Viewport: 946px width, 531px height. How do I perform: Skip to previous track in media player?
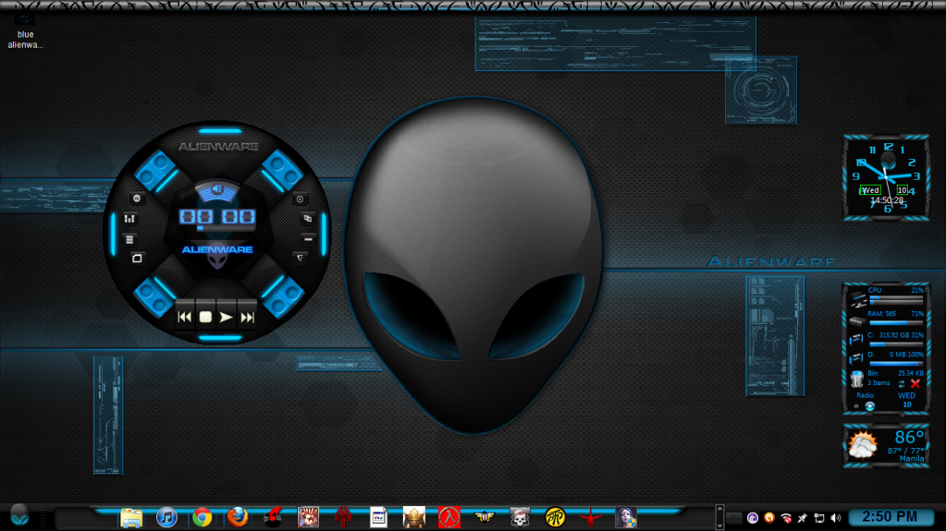(x=185, y=317)
